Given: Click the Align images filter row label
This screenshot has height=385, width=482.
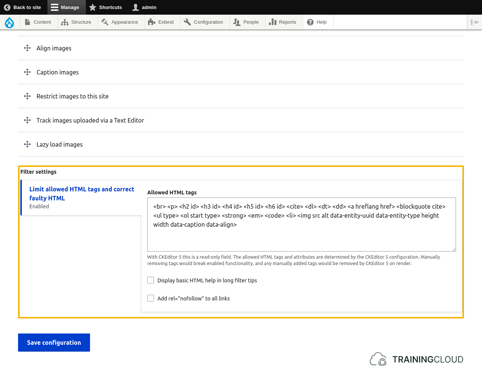Looking at the screenshot, I should click(54, 48).
